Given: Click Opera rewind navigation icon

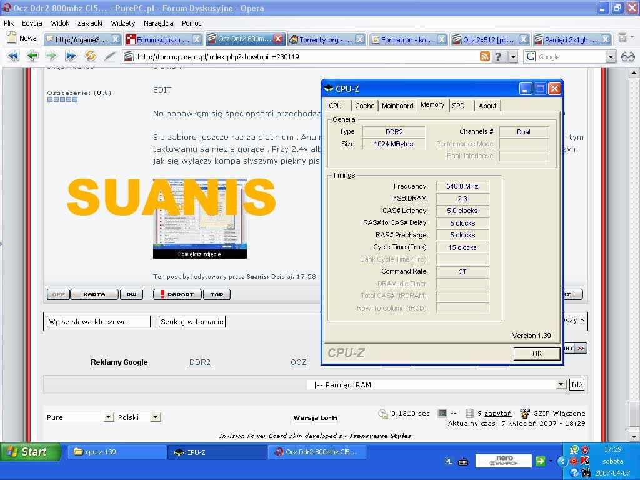Looking at the screenshot, I should pyautogui.click(x=14, y=56).
